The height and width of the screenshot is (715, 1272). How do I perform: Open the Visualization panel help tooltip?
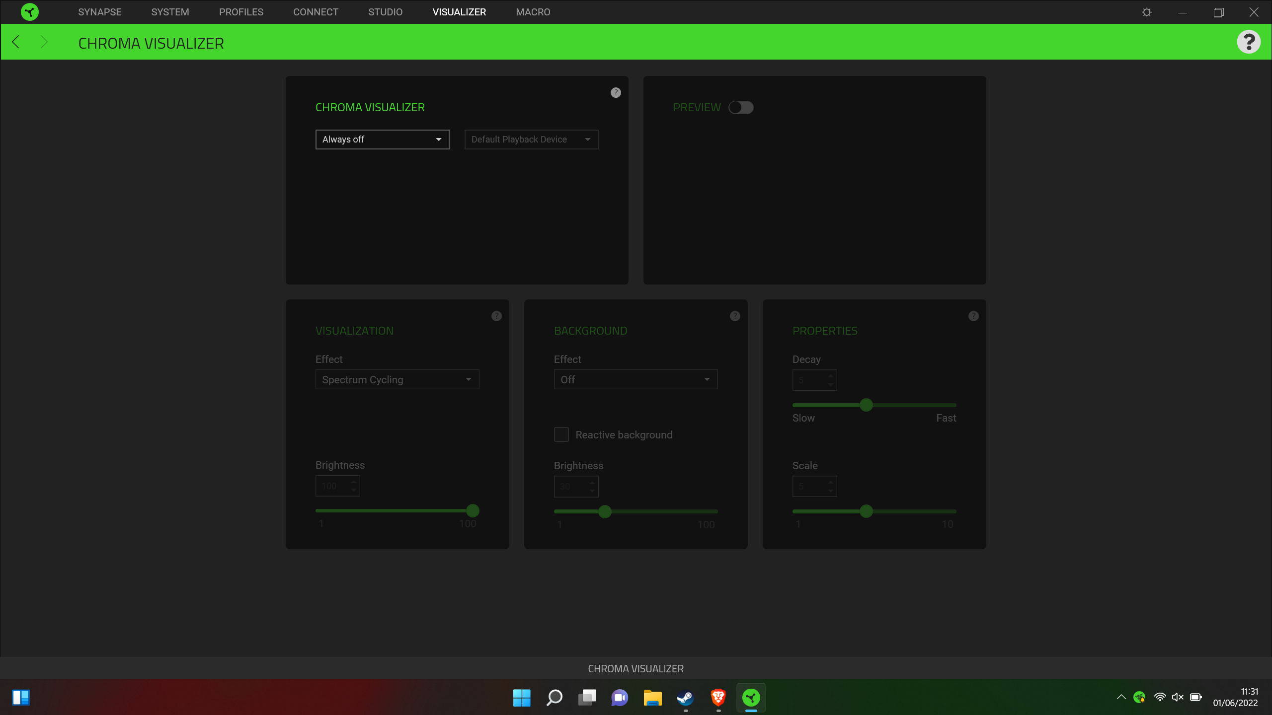click(497, 316)
